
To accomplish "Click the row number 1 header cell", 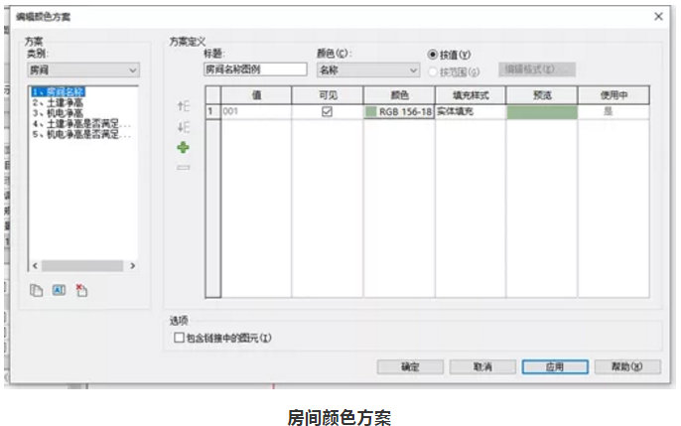I will point(212,112).
